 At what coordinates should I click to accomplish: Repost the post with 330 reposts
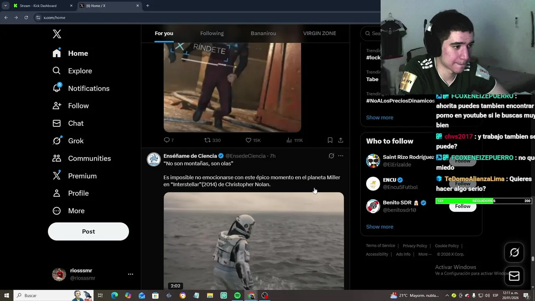coord(212,140)
